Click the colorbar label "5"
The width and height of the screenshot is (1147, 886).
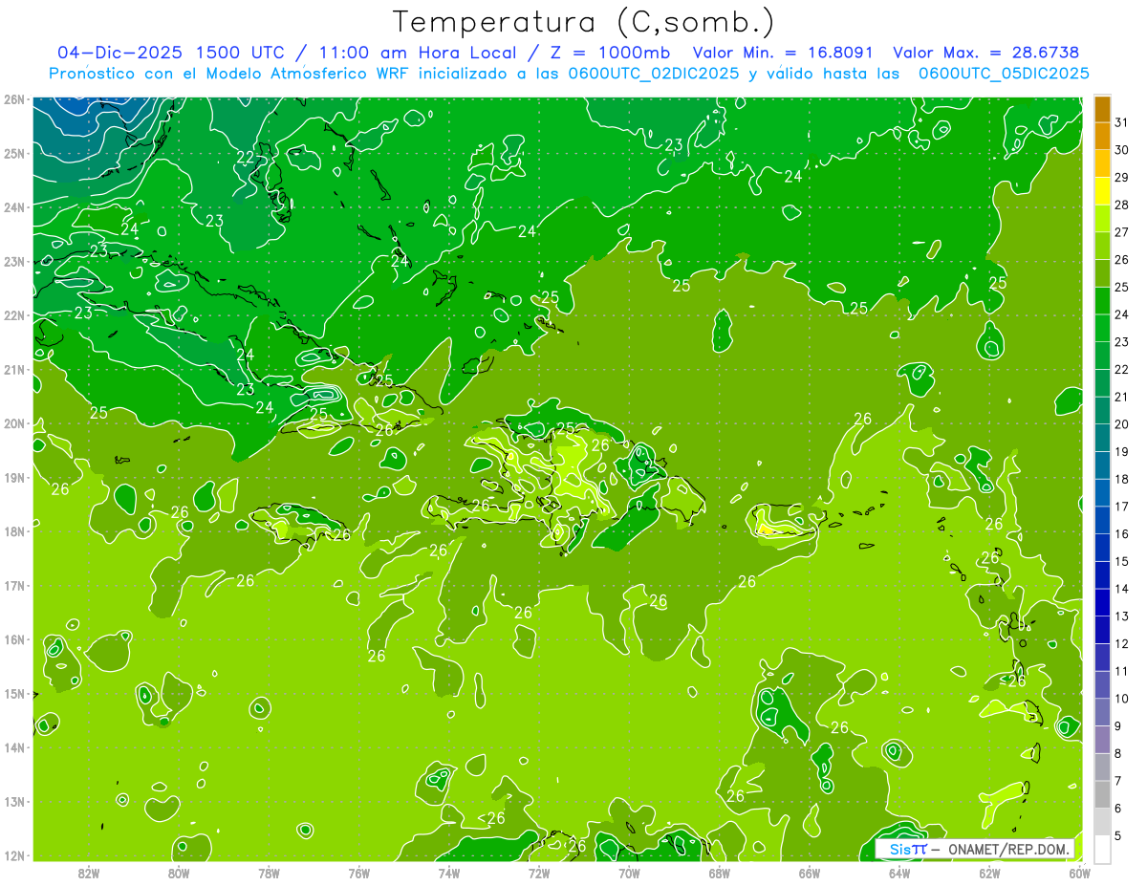pos(1118,836)
